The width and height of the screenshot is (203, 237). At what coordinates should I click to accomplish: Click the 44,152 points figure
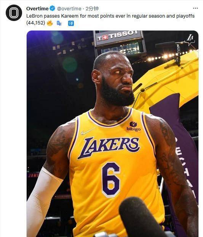coord(36,23)
